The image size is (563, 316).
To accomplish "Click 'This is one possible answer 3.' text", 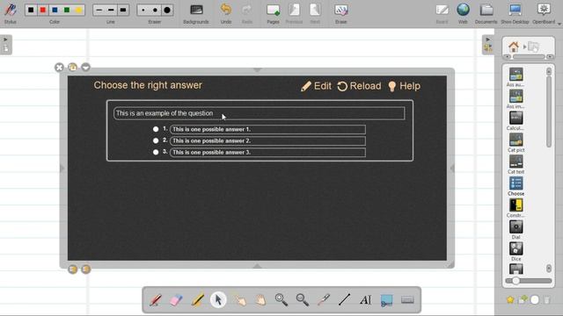I will pos(211,152).
